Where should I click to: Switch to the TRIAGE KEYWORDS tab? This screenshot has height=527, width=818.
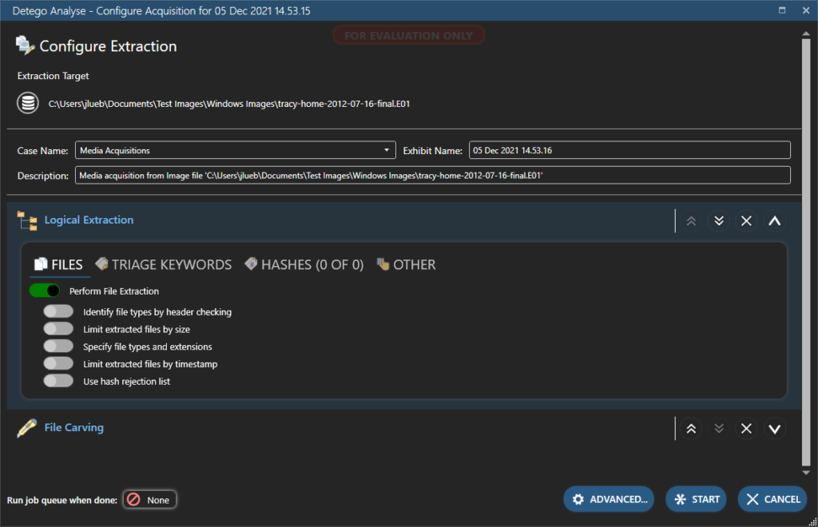(163, 264)
